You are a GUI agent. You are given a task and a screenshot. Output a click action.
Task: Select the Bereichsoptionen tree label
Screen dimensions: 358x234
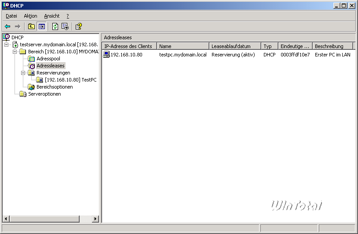[x=55, y=87]
